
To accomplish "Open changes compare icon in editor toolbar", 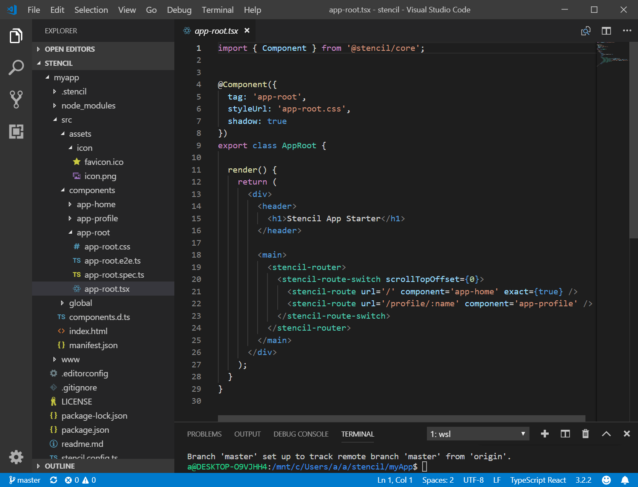I will (585, 31).
